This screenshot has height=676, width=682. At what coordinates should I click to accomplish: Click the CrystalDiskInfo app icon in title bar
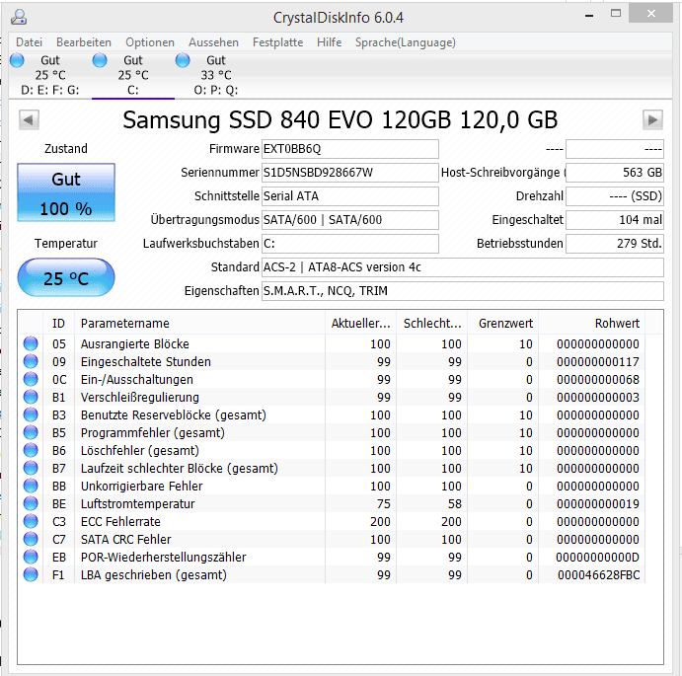(19, 18)
